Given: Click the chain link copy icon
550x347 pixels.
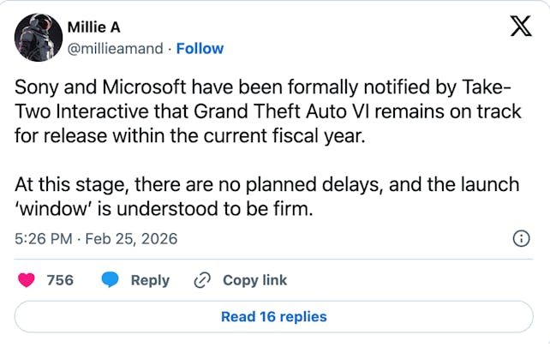Looking at the screenshot, I should point(203,280).
